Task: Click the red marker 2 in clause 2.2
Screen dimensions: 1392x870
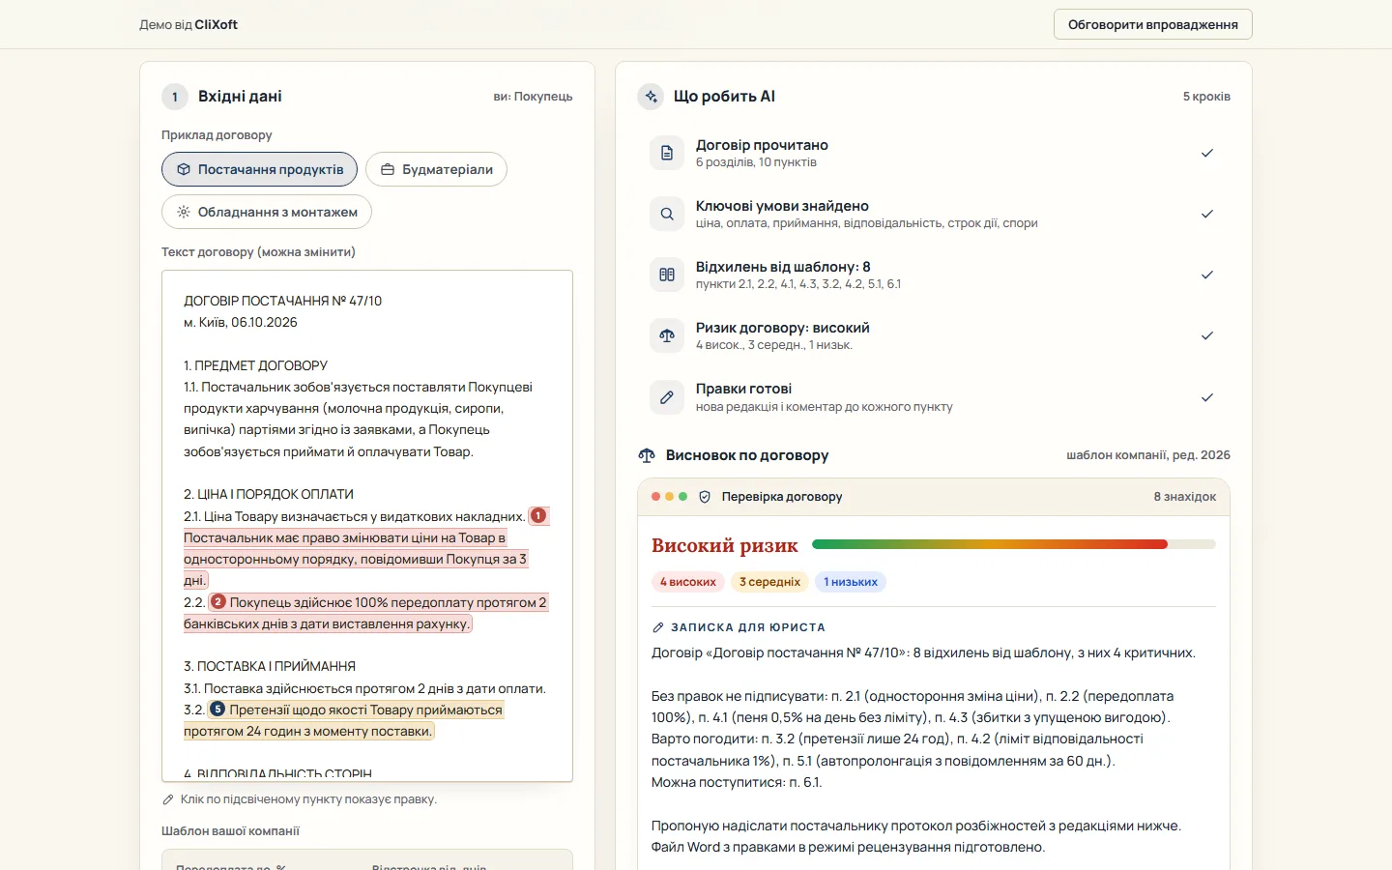Action: [218, 602]
